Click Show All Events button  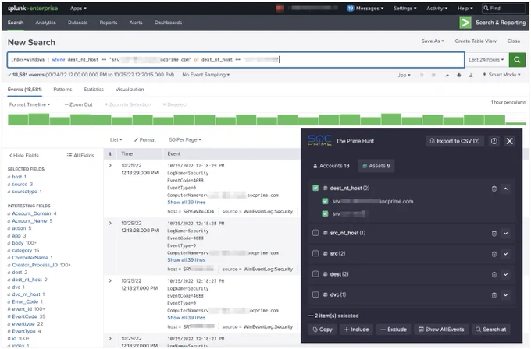pos(441,330)
